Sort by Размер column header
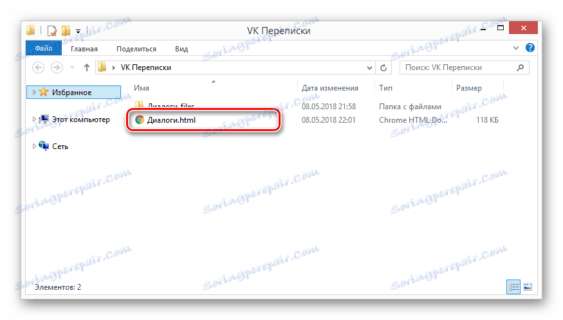The width and height of the screenshot is (563, 320). tap(468, 88)
